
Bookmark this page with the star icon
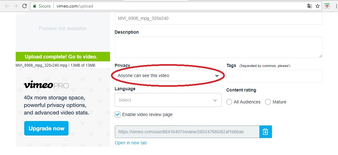(318, 6)
